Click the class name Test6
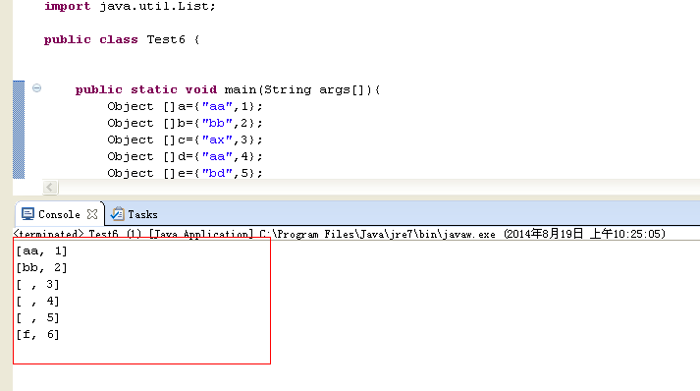This screenshot has height=391, width=700. pyautogui.click(x=166, y=39)
